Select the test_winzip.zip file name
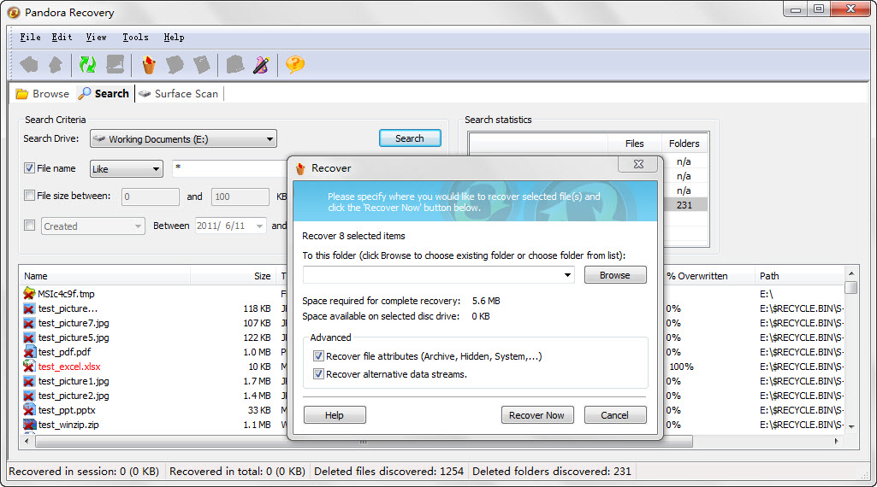Image resolution: width=877 pixels, height=487 pixels. click(x=68, y=425)
